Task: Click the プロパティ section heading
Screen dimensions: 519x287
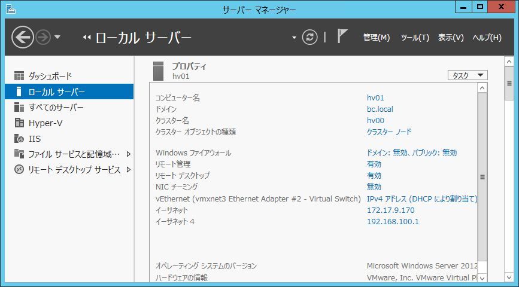Action: pyautogui.click(x=189, y=66)
